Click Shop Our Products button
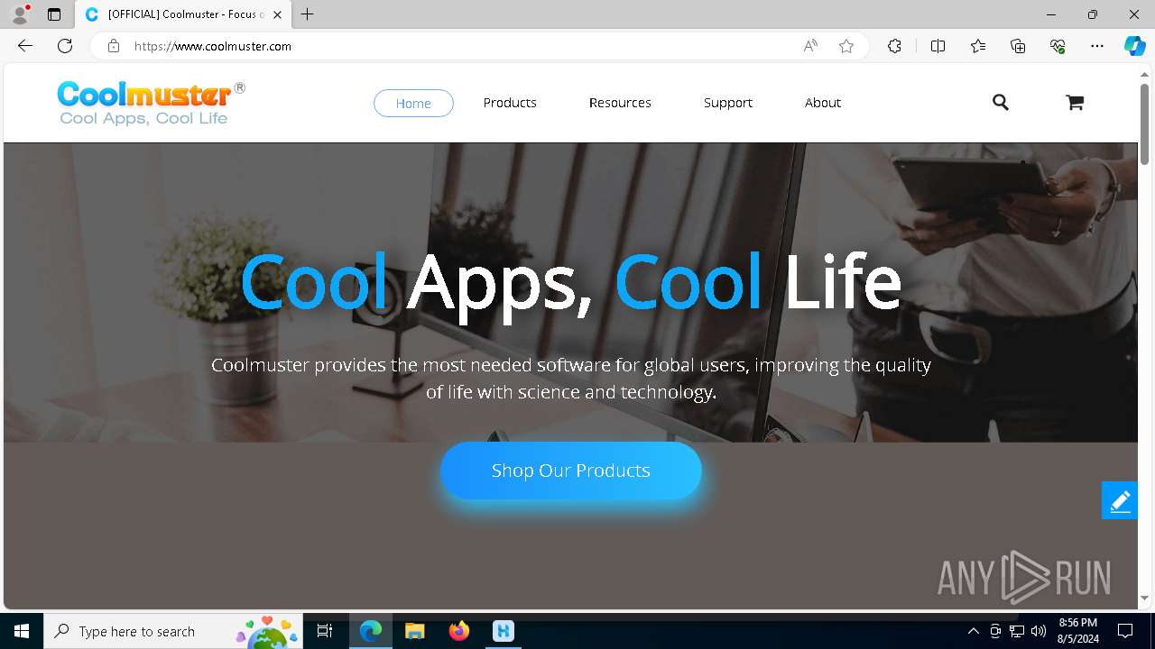This screenshot has width=1155, height=649. point(571,471)
